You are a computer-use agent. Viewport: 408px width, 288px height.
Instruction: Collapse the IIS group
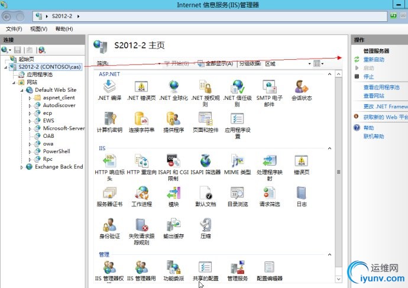(329, 148)
